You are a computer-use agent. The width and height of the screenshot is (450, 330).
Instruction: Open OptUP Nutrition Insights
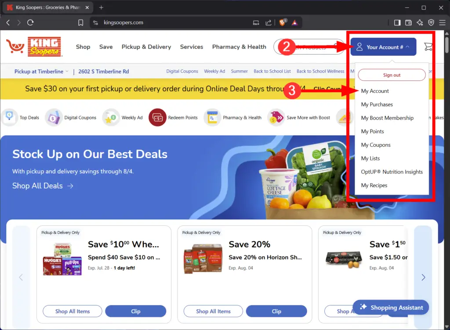click(392, 172)
